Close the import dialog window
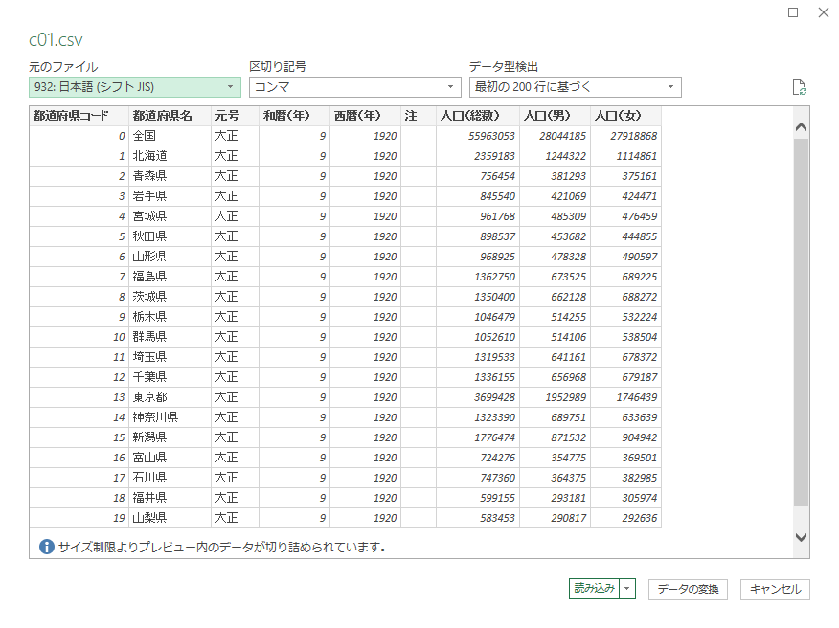This screenshot has width=839, height=628. pos(824,12)
